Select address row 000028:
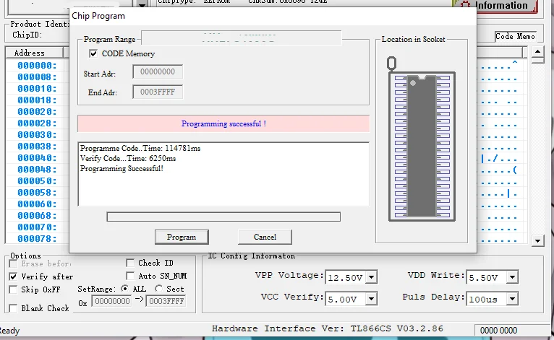The height and width of the screenshot is (340, 554). [x=37, y=123]
